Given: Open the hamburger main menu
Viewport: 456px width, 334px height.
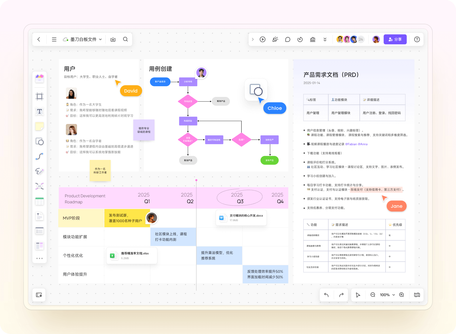Looking at the screenshot, I should 54,39.
